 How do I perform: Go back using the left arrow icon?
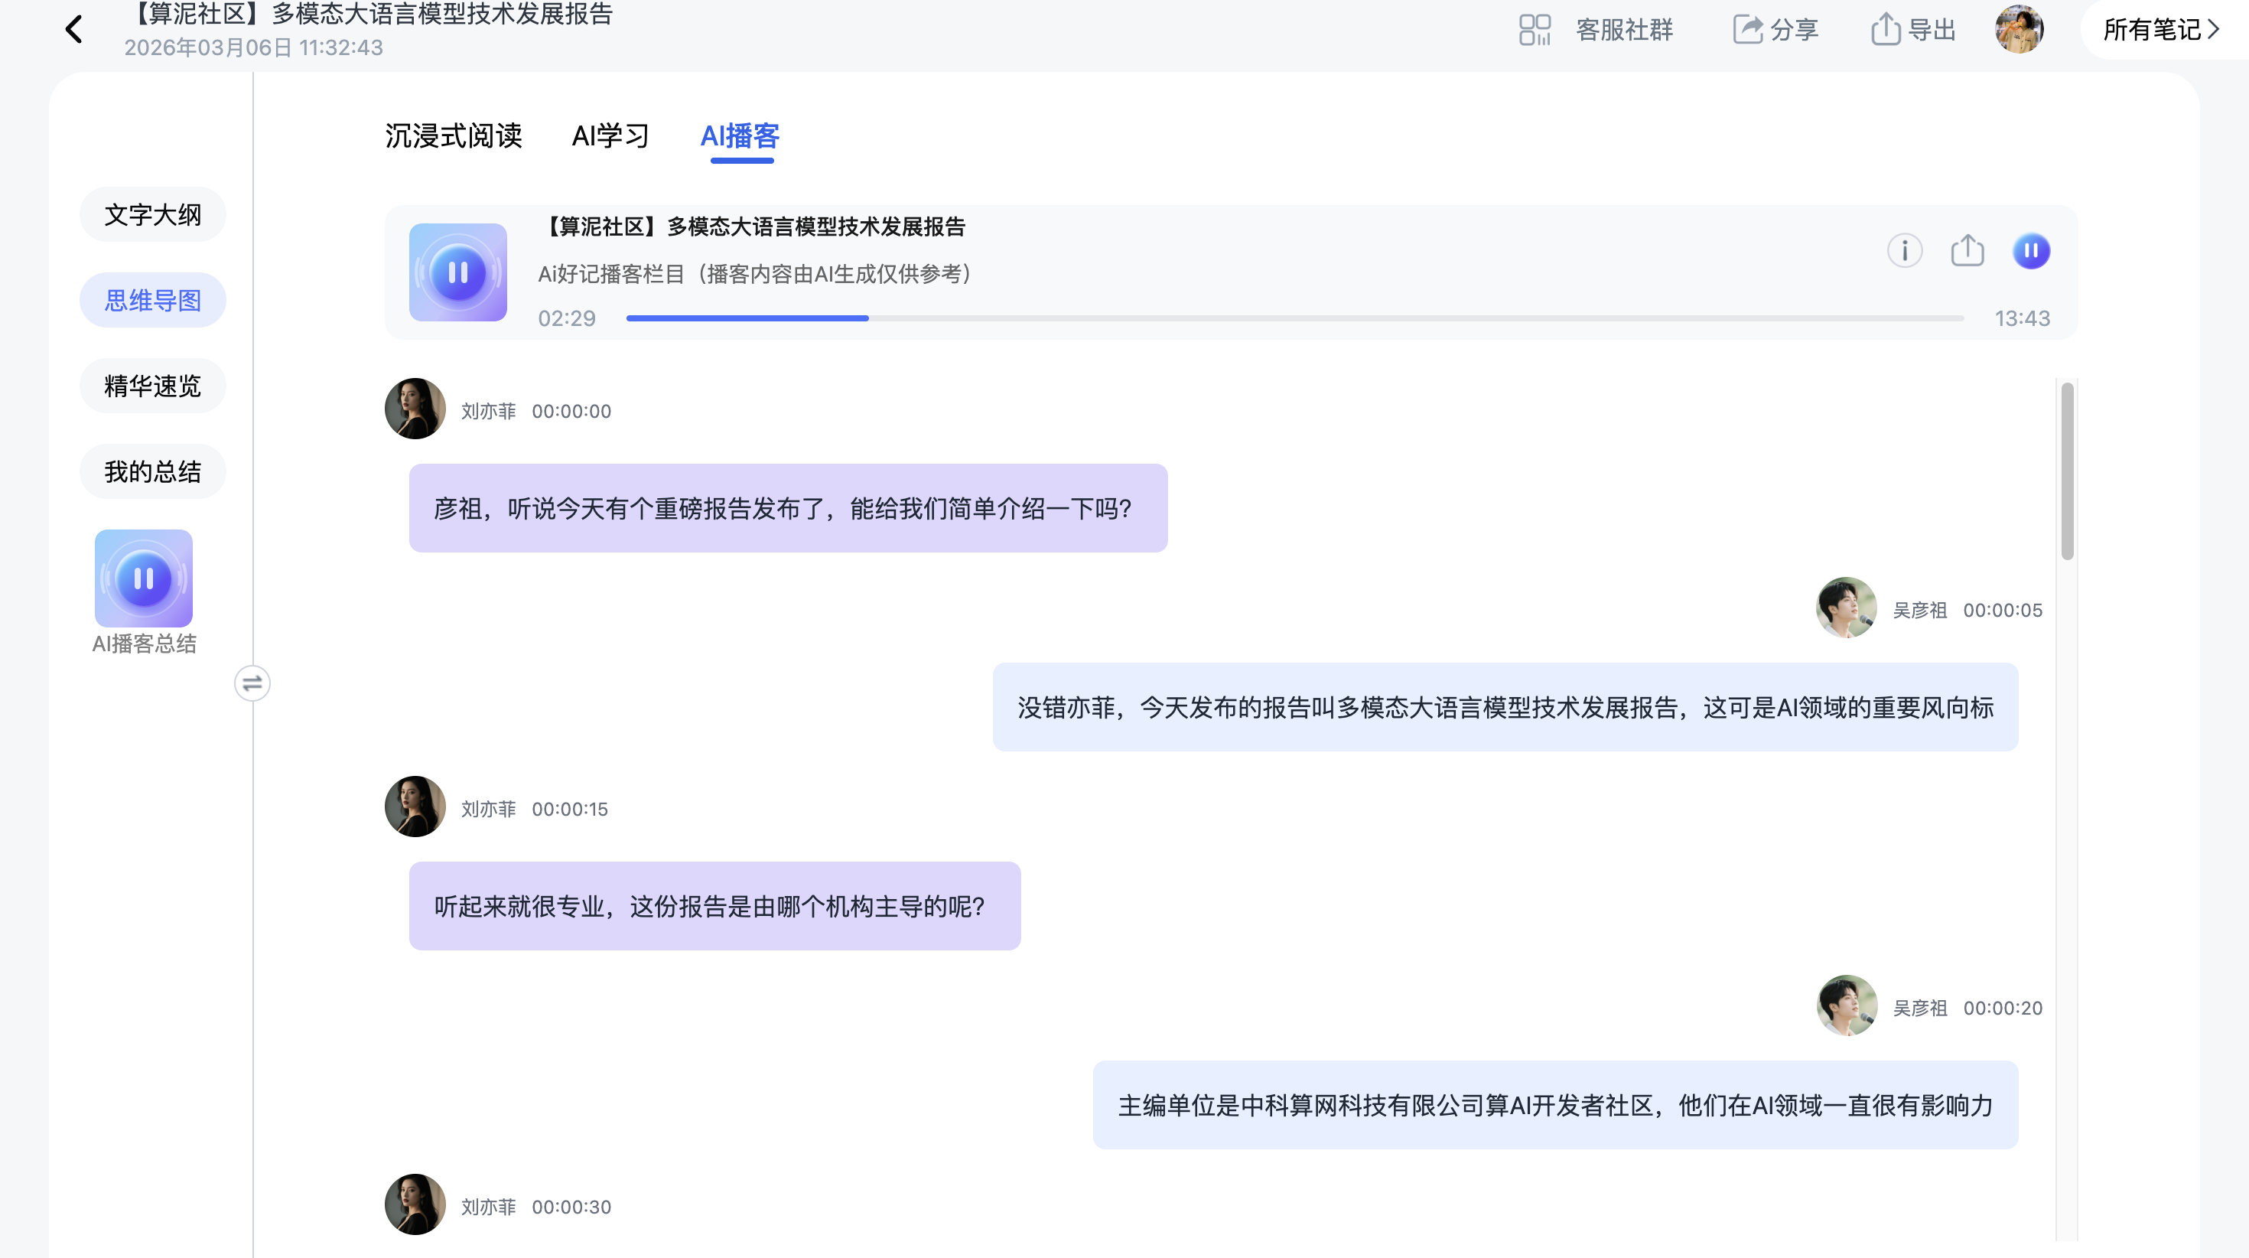(74, 30)
